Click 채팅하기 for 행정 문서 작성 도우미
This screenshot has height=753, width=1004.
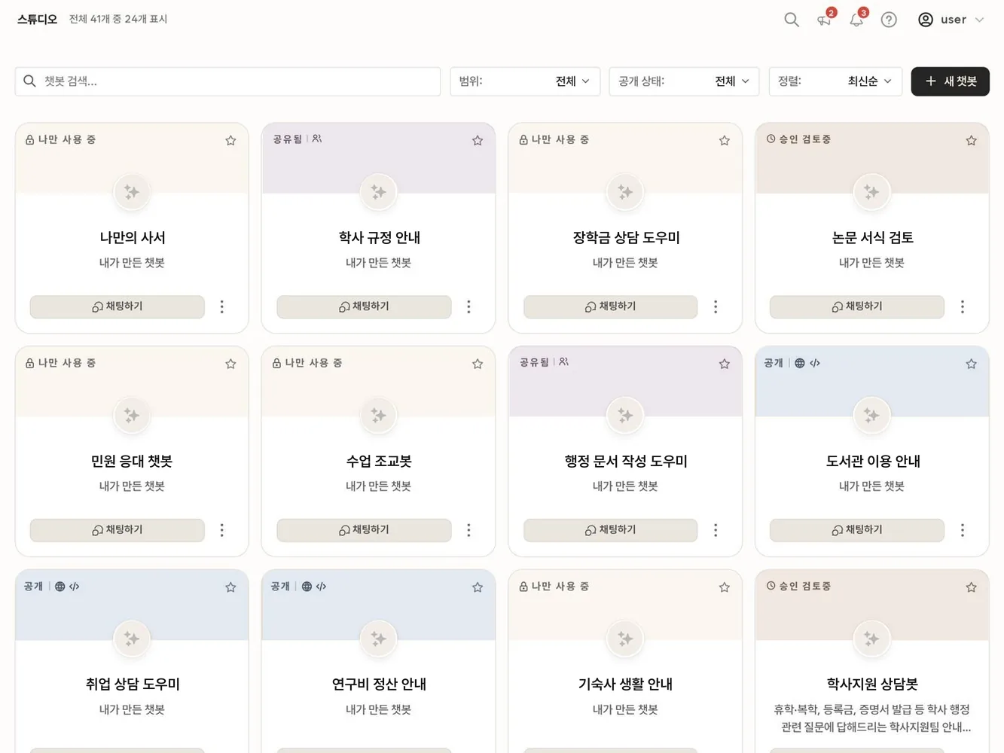(611, 530)
